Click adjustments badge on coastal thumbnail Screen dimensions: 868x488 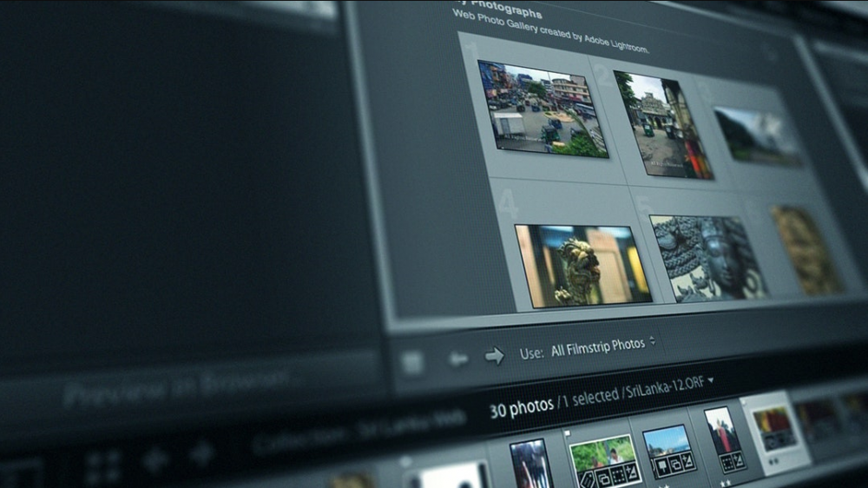coord(687,461)
